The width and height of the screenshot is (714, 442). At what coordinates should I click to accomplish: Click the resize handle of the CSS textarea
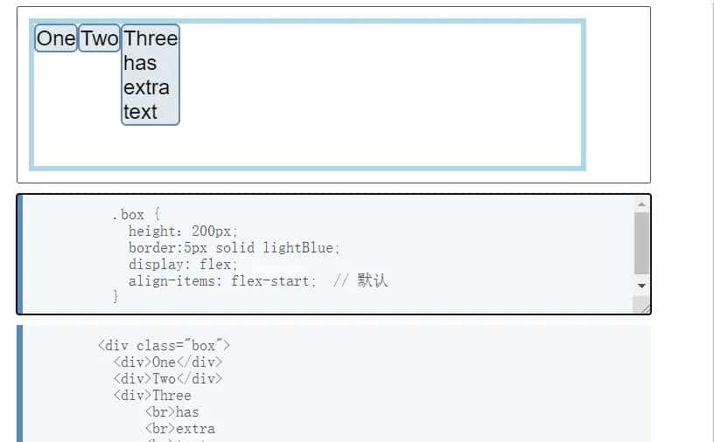pyautogui.click(x=645, y=307)
